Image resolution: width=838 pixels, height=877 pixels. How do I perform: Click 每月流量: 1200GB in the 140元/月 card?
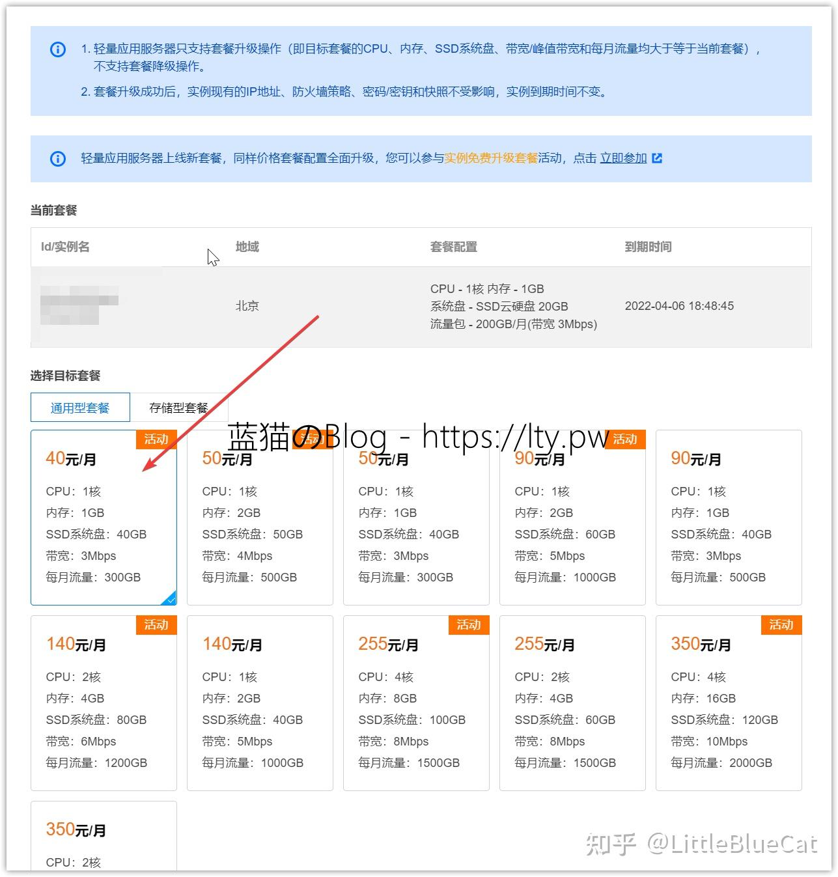96,762
